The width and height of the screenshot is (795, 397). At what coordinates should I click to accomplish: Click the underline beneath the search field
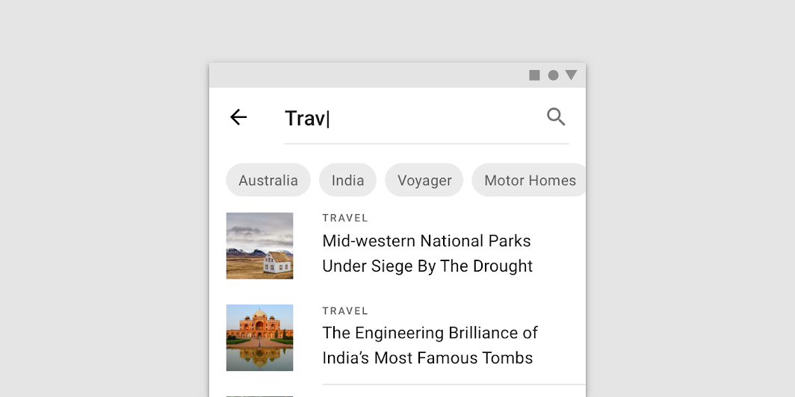tap(427, 144)
